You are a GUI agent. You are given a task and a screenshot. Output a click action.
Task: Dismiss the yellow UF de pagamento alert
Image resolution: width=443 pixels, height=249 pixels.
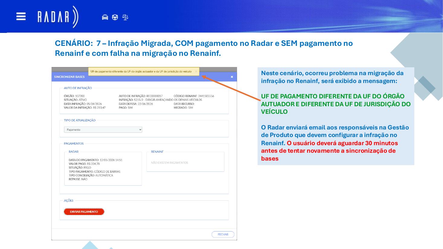(x=196, y=72)
